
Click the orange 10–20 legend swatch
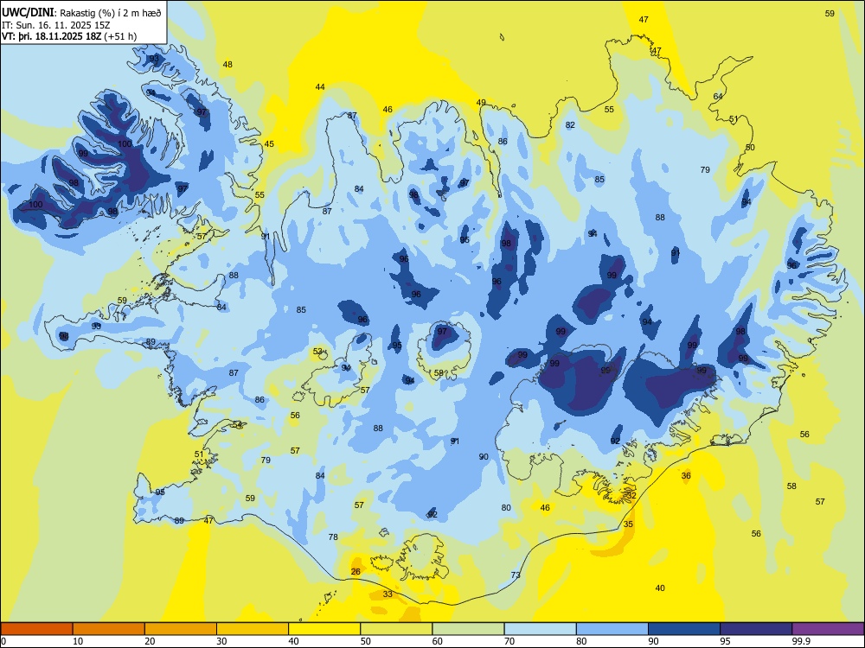click(x=109, y=629)
